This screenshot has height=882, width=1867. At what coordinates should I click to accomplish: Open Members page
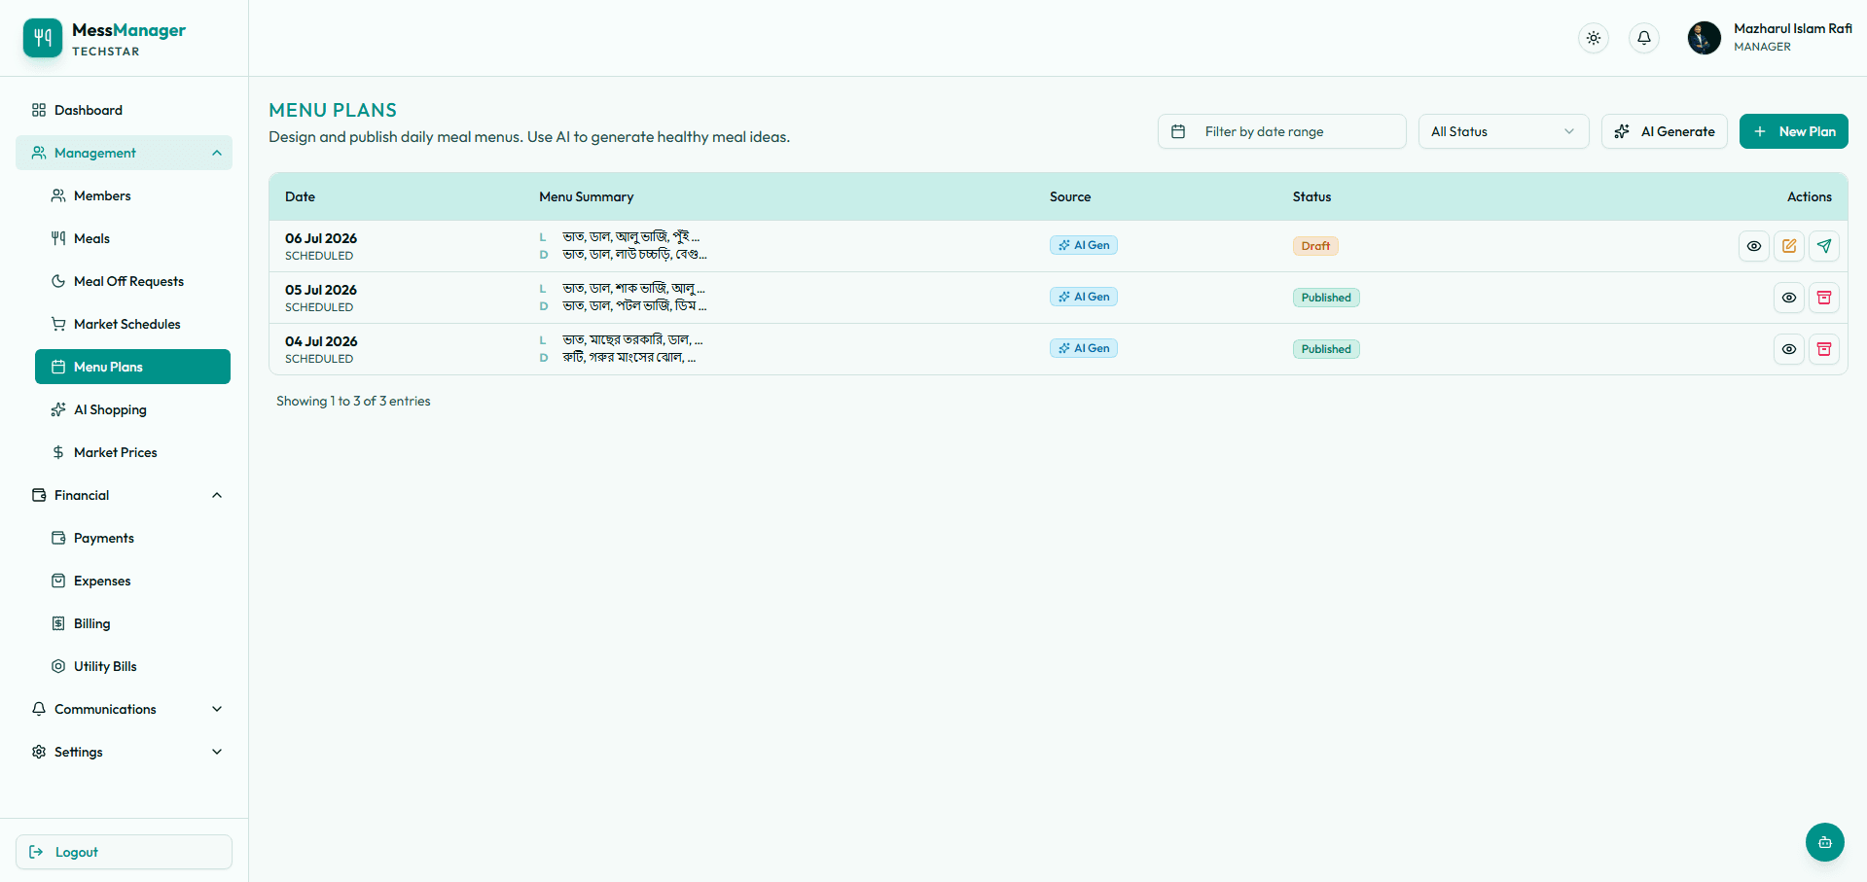pos(132,195)
